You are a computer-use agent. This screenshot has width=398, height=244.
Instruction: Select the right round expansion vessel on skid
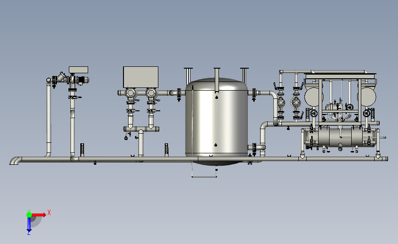click(367, 97)
